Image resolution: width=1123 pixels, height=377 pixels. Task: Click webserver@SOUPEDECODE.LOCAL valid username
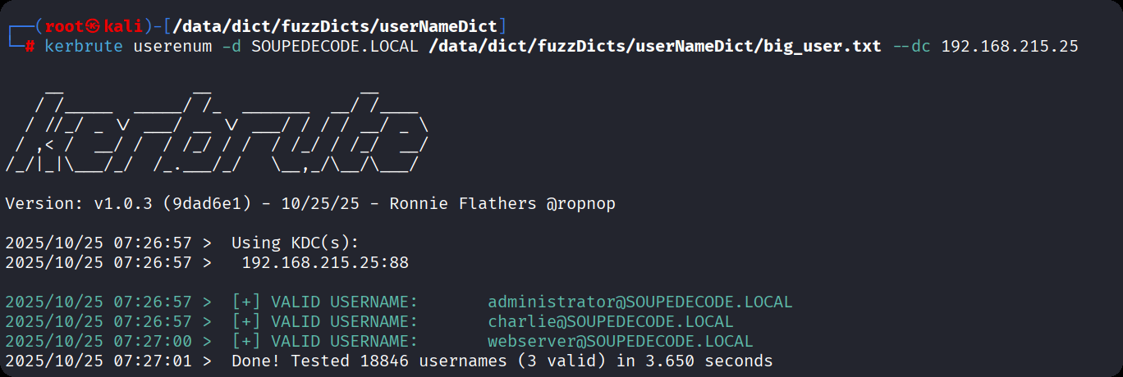coord(620,341)
